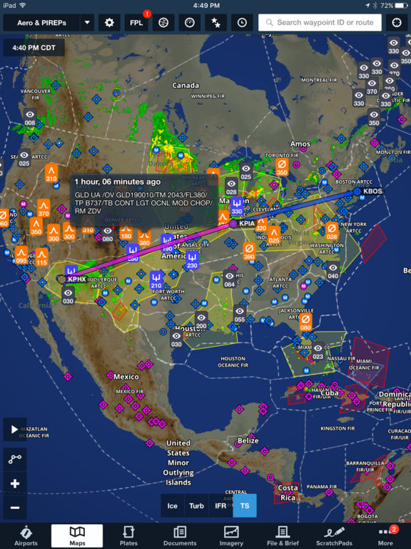
Task: Switch to the Plates tab
Action: point(128,536)
